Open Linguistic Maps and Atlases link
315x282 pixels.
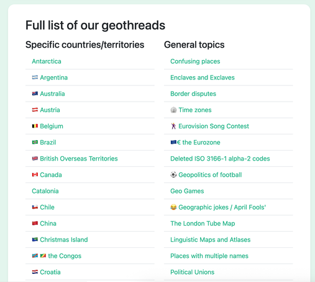[210, 240]
